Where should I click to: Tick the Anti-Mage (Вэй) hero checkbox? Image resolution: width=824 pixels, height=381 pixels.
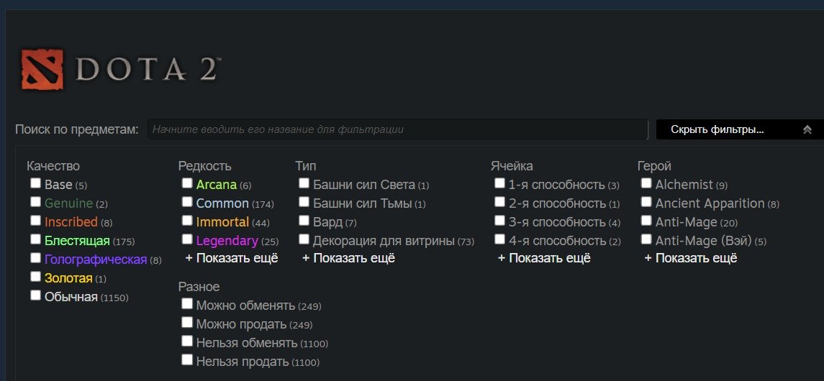(x=646, y=239)
